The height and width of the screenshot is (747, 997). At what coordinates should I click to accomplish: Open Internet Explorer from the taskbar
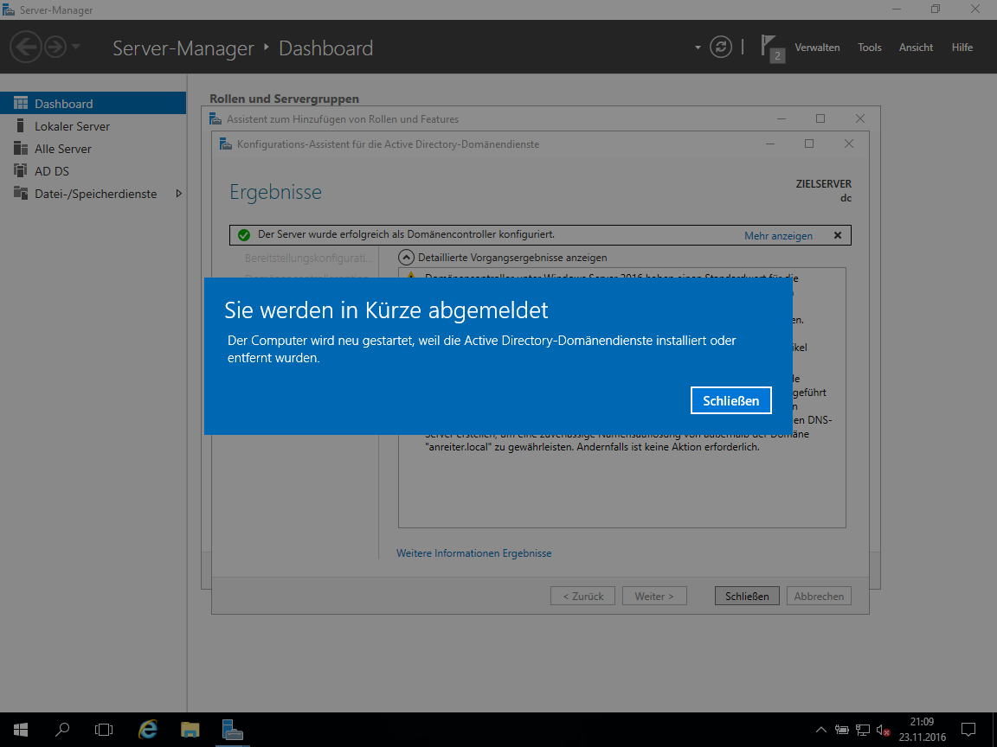pos(147,729)
